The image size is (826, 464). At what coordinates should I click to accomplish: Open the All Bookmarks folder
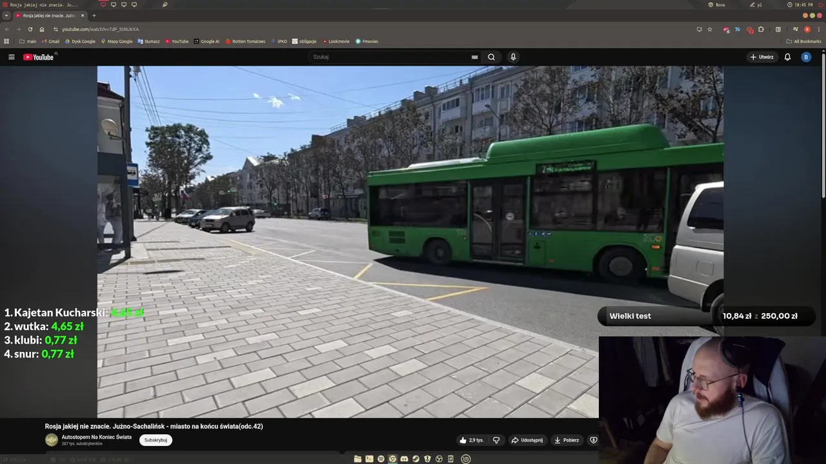coord(803,41)
